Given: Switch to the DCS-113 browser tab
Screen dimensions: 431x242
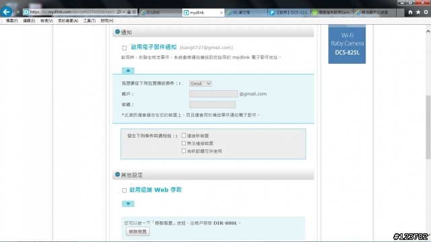Looking at the screenshot, I should (x=289, y=13).
